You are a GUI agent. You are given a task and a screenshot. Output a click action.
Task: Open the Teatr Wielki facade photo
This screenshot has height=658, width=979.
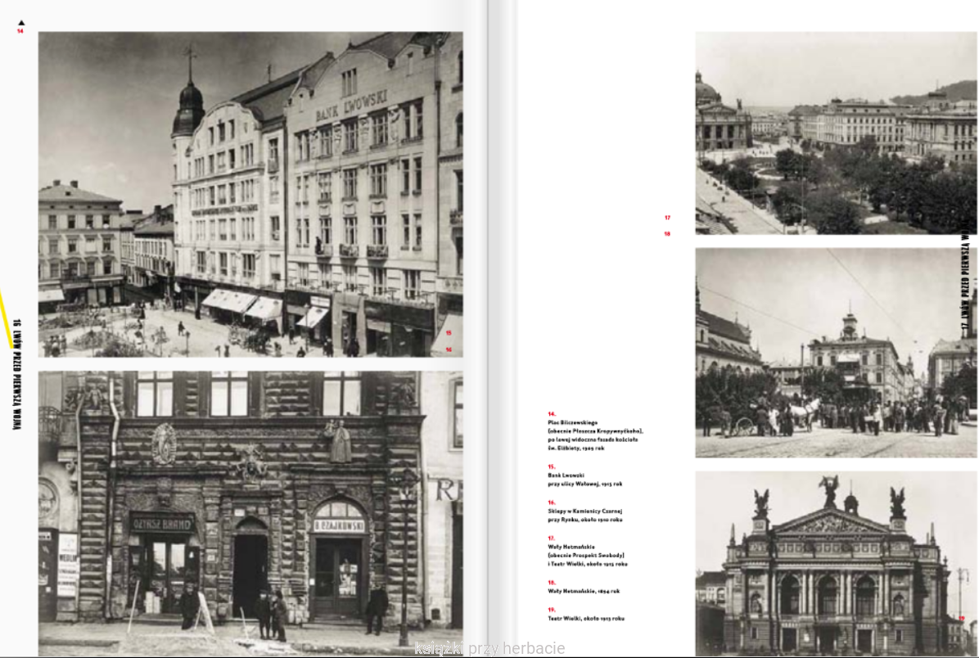[835, 563]
